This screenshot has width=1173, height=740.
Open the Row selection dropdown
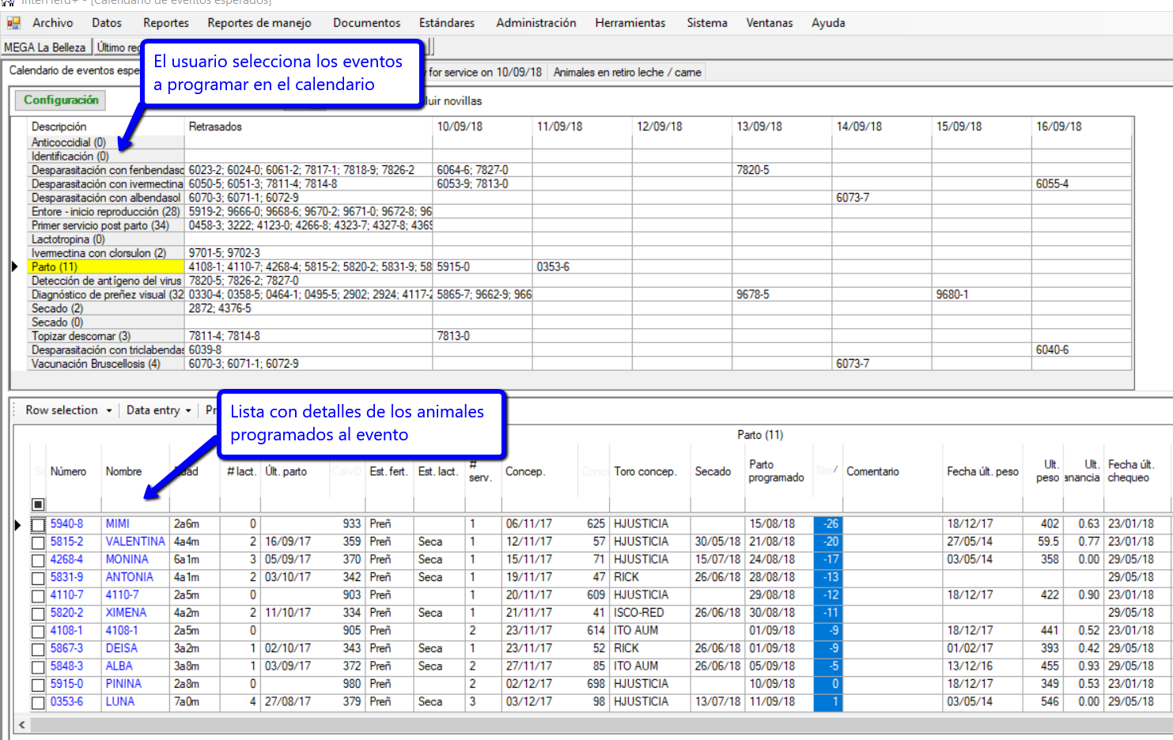(69, 410)
